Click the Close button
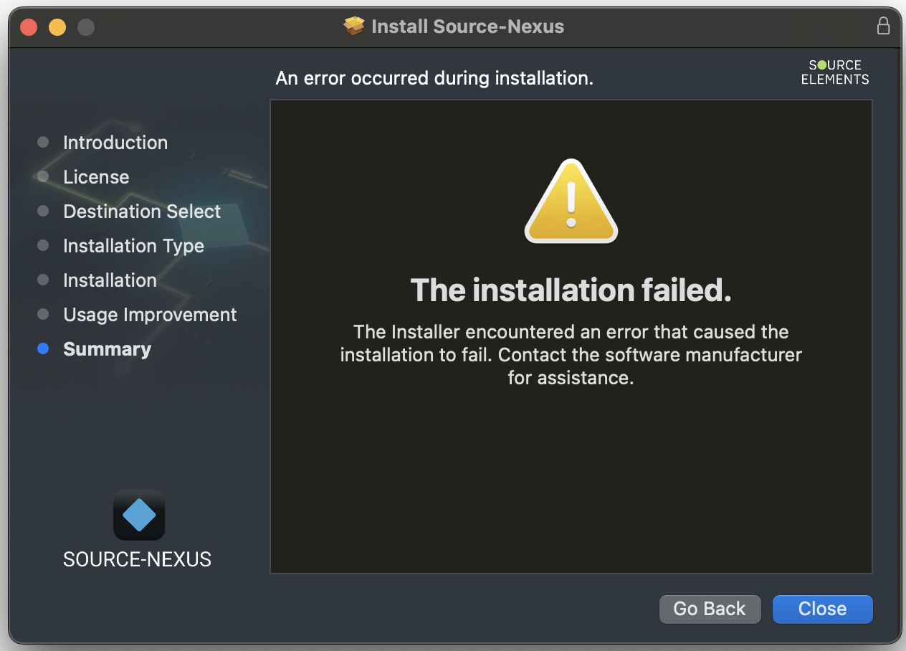The height and width of the screenshot is (651, 906). (x=822, y=609)
